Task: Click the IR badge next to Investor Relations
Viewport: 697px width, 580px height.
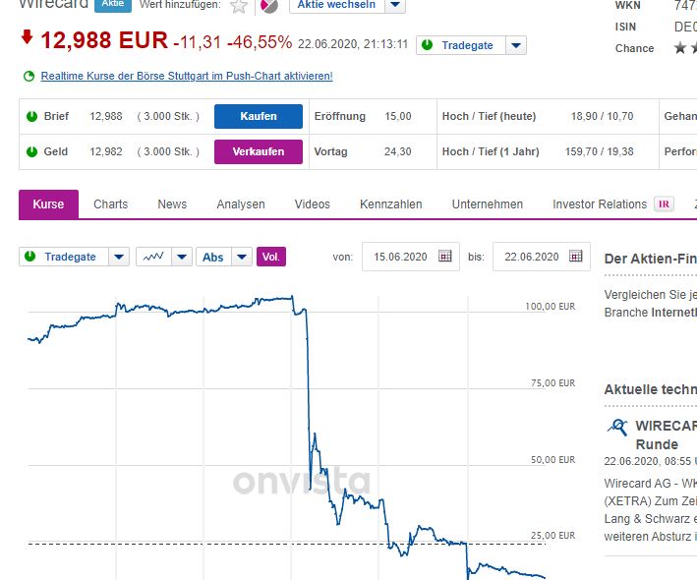Action: tap(665, 204)
